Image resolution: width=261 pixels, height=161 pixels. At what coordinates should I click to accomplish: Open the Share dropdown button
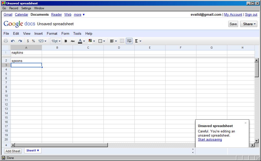point(249,24)
